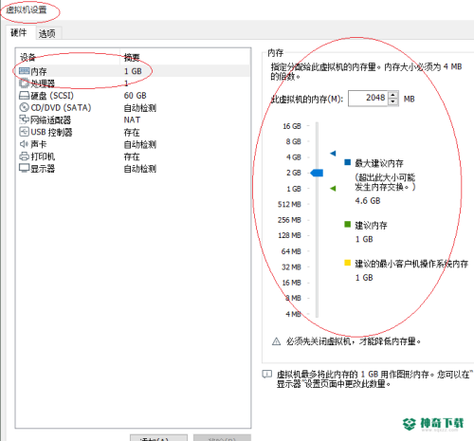Click the 声卡 sound card speaker icon
The image size is (474, 441).
[24, 144]
